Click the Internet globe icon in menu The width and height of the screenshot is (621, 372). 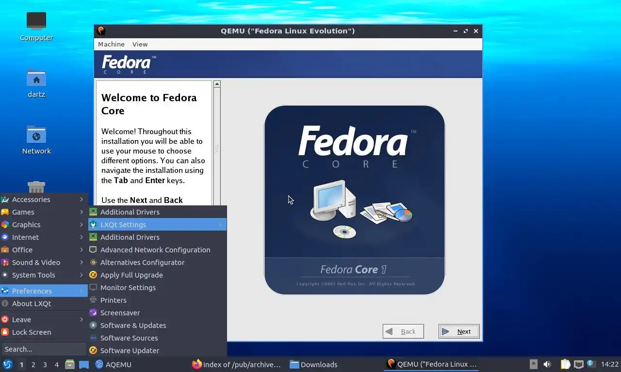point(5,237)
